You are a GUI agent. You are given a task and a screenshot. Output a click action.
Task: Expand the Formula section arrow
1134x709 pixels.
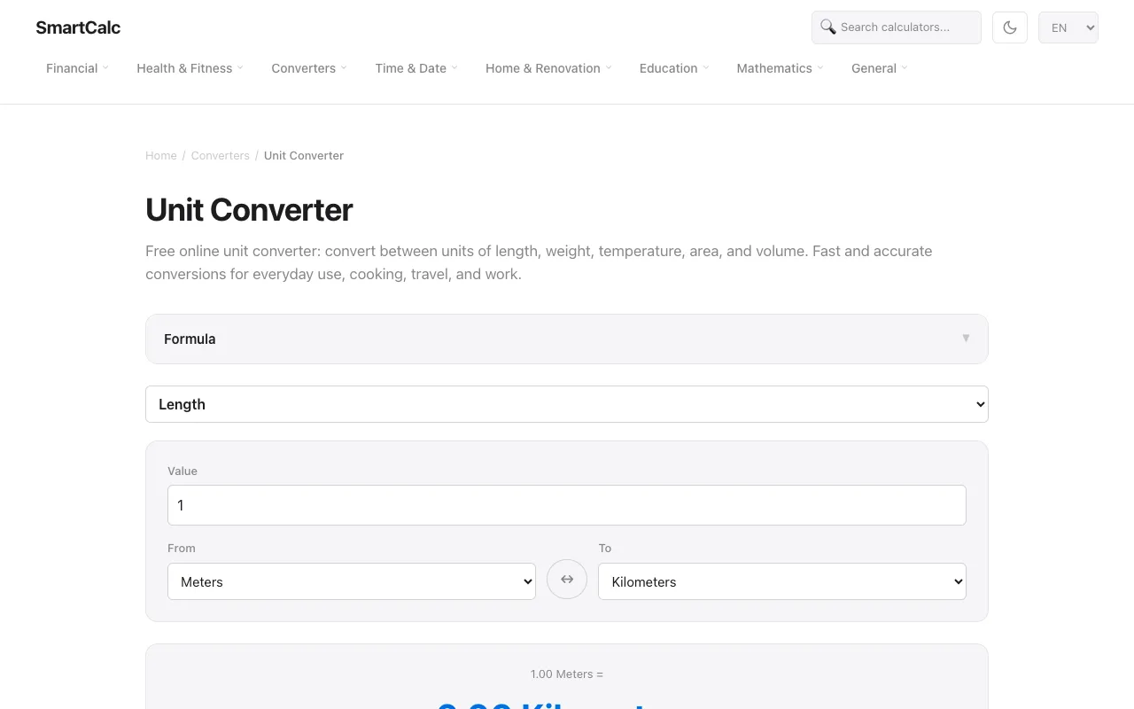(966, 339)
